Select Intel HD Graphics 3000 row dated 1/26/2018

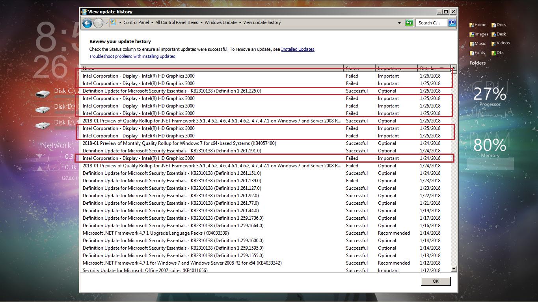[266, 76]
